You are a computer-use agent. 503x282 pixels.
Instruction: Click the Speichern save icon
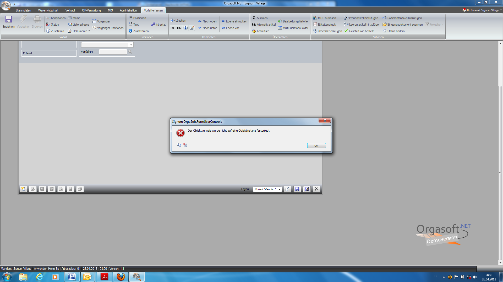pos(8,19)
